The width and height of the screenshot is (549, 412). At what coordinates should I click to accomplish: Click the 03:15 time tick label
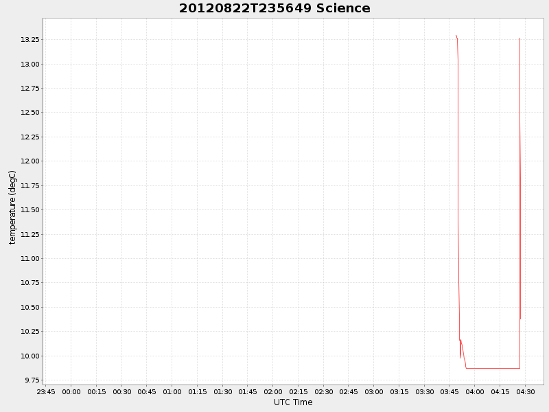coord(399,391)
